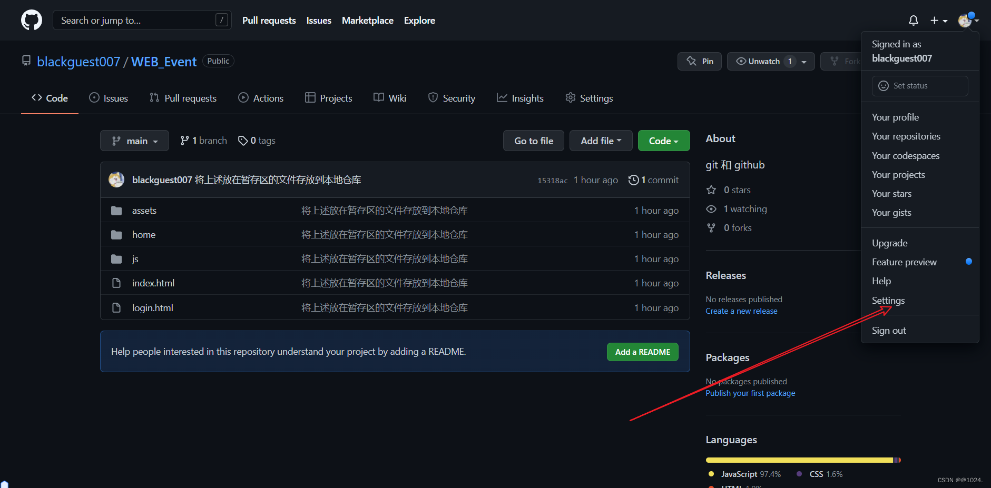Select Help in user menu
Screen dimensions: 991x488
pos(920,281)
